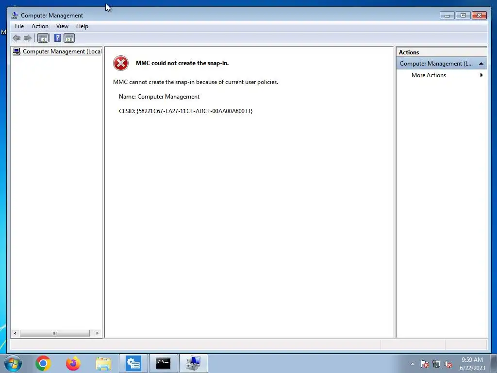Maximize the Computer Management window
497x373 pixels.
coord(463,15)
